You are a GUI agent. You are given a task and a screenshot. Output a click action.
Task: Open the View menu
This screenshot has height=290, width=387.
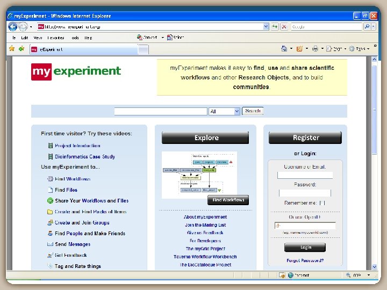point(38,38)
